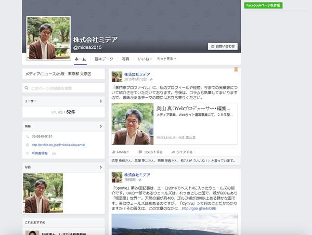Click the second post's page avatar

(117, 177)
